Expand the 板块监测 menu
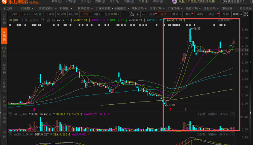The width and height of the screenshot is (253, 145). pyautogui.click(x=85, y=8)
